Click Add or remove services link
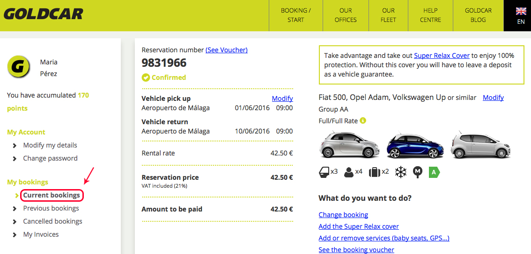Screen dimensions: 531x254 (x=384, y=239)
